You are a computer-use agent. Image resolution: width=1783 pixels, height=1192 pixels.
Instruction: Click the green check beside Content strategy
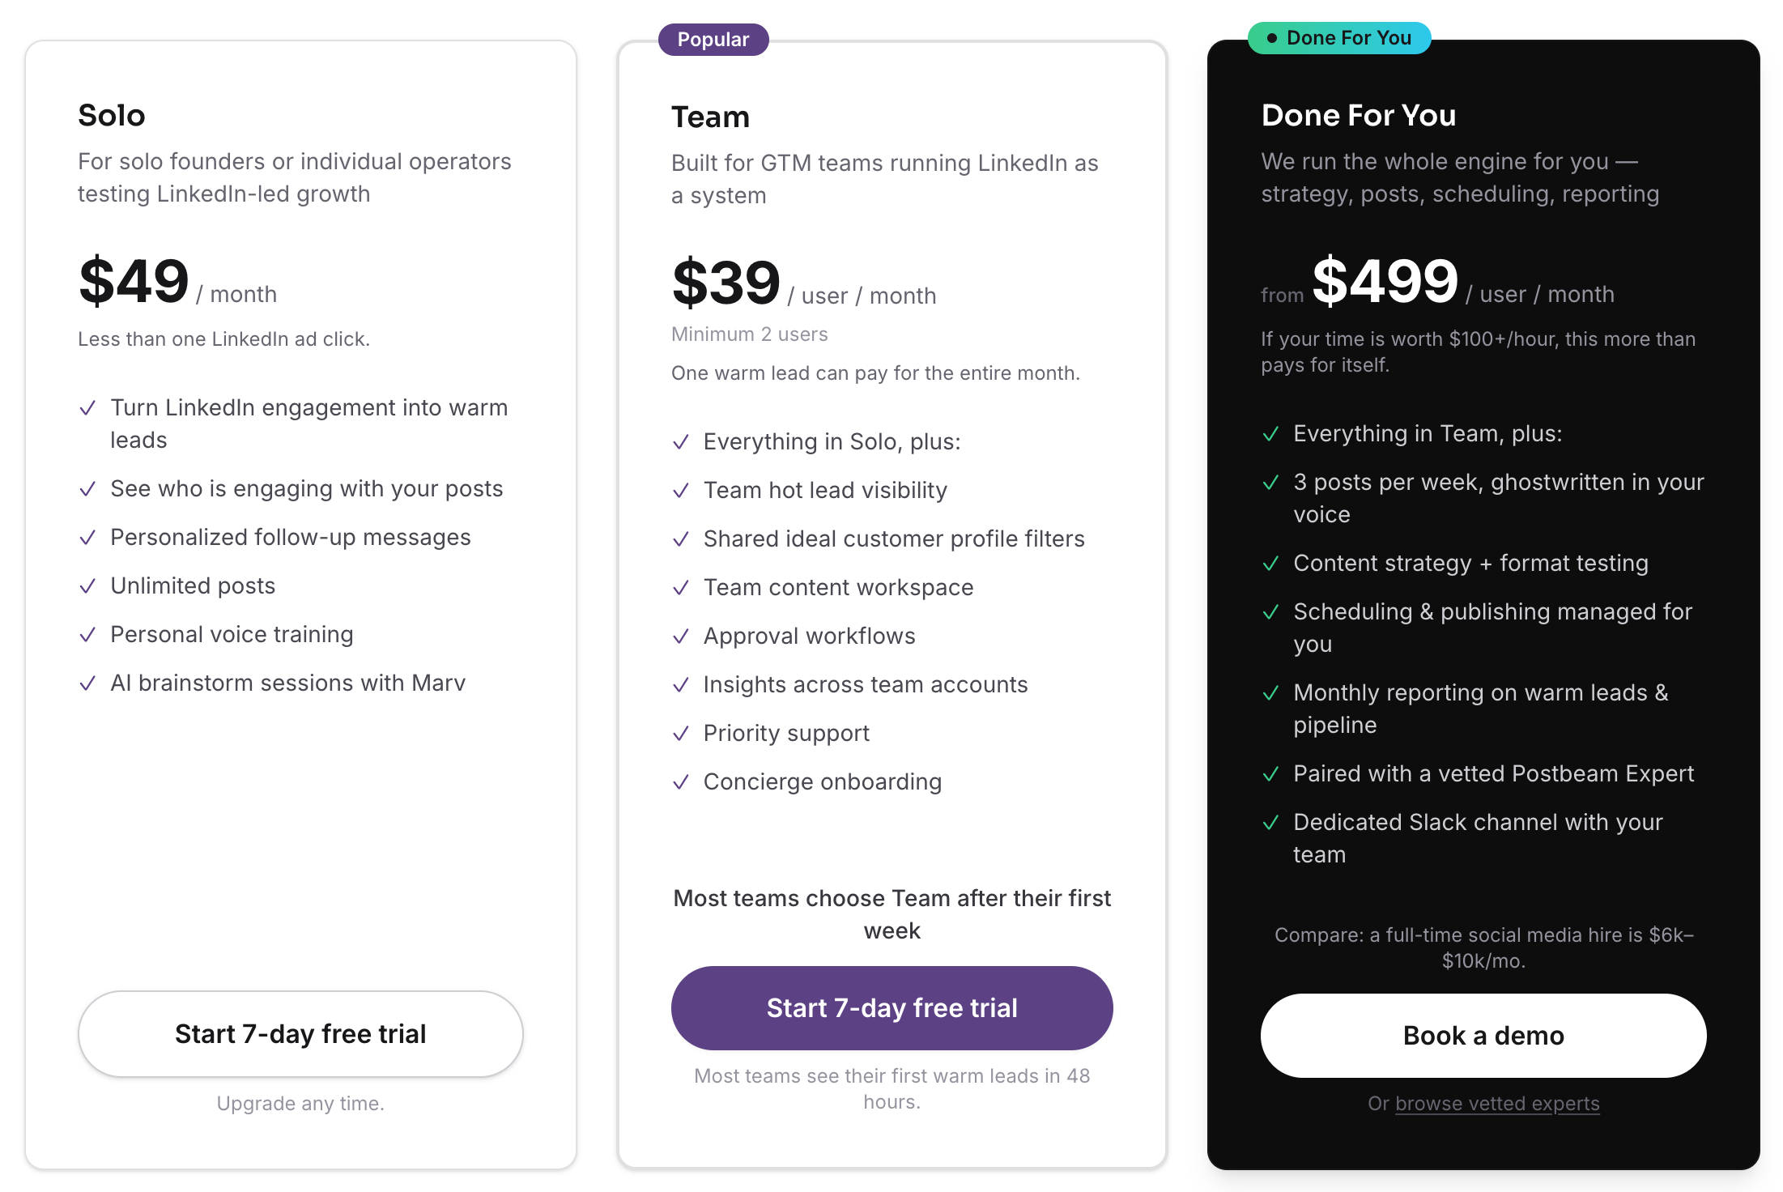1271,564
